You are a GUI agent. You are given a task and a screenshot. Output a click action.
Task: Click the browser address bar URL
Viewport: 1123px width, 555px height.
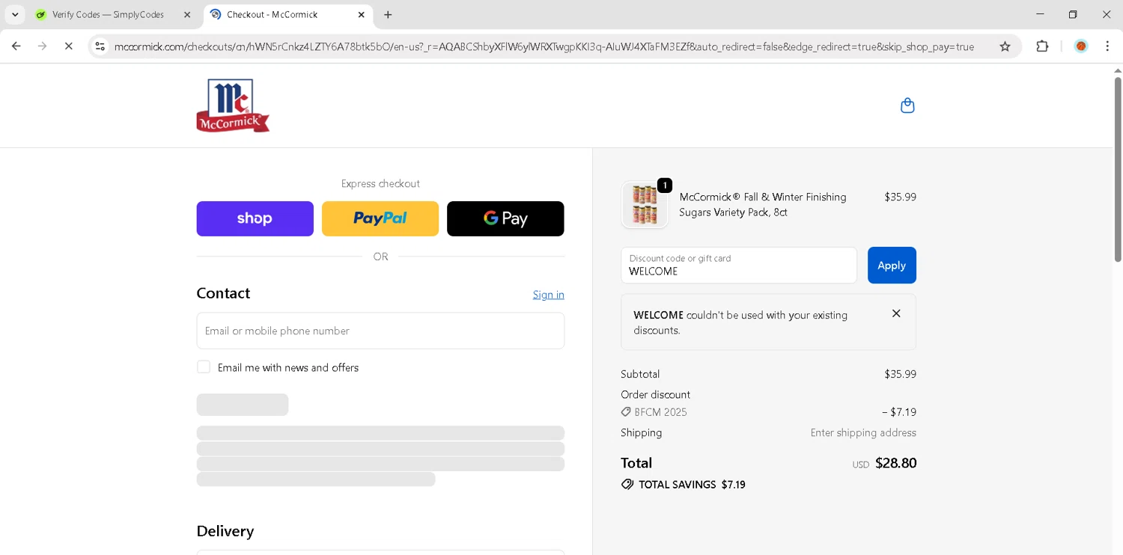coord(544,46)
